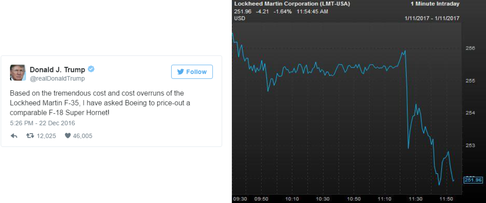Click the Twitter bird icon in the Follow button
This screenshot has width=486, height=203.
(x=180, y=72)
